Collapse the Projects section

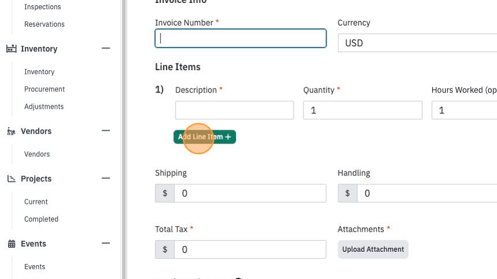coord(106,178)
